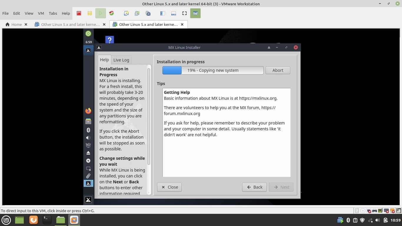Viewport: 402px width, 226px height.
Task: Click the blue question mark desktop icon
Action: click(109, 40)
